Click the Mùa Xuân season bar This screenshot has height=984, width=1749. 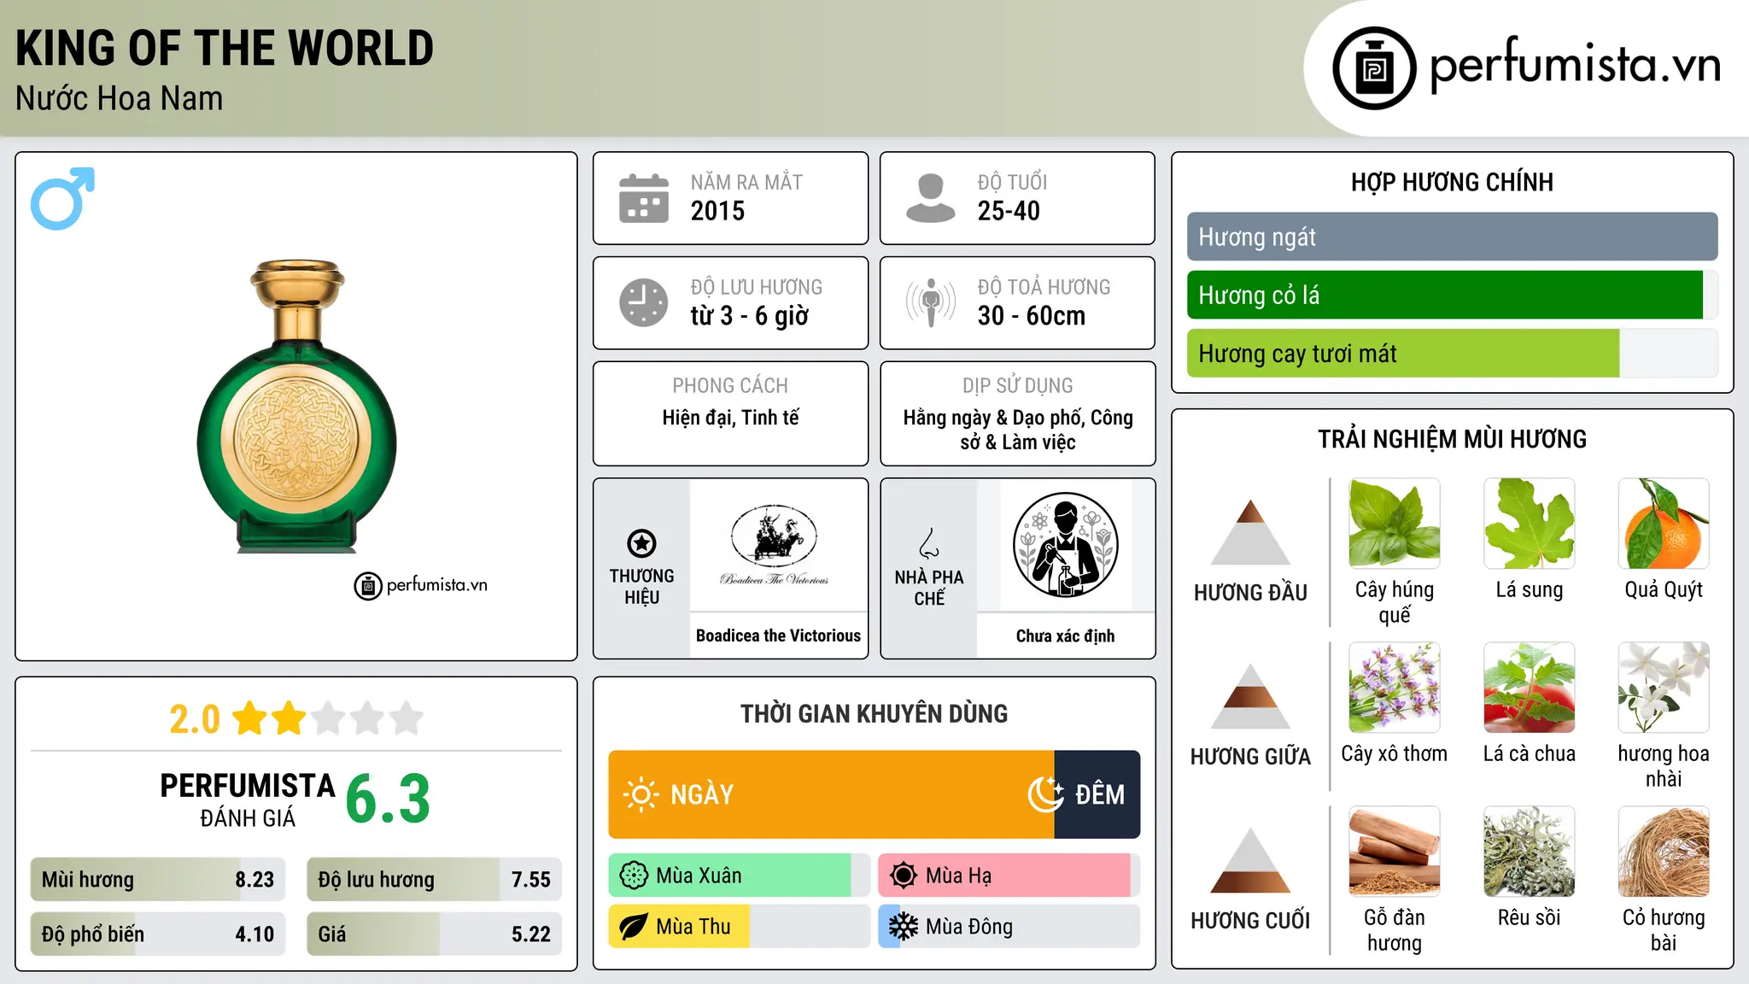(739, 876)
